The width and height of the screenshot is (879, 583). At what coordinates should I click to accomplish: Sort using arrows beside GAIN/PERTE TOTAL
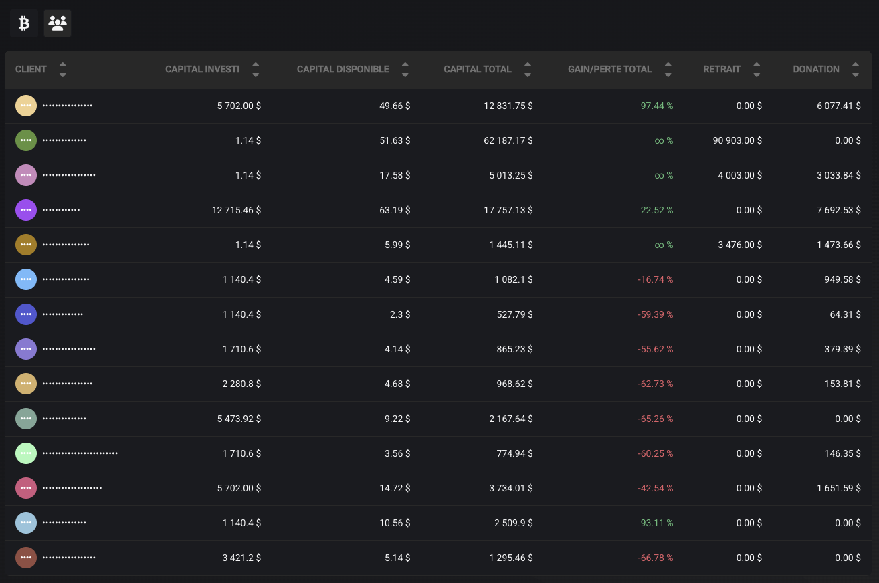tap(668, 70)
